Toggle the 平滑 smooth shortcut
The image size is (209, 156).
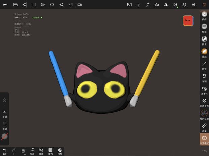point(4,113)
